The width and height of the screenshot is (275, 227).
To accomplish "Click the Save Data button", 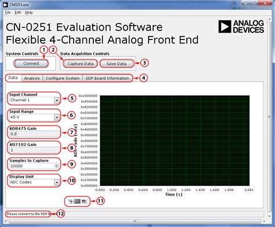I will pos(117,64).
